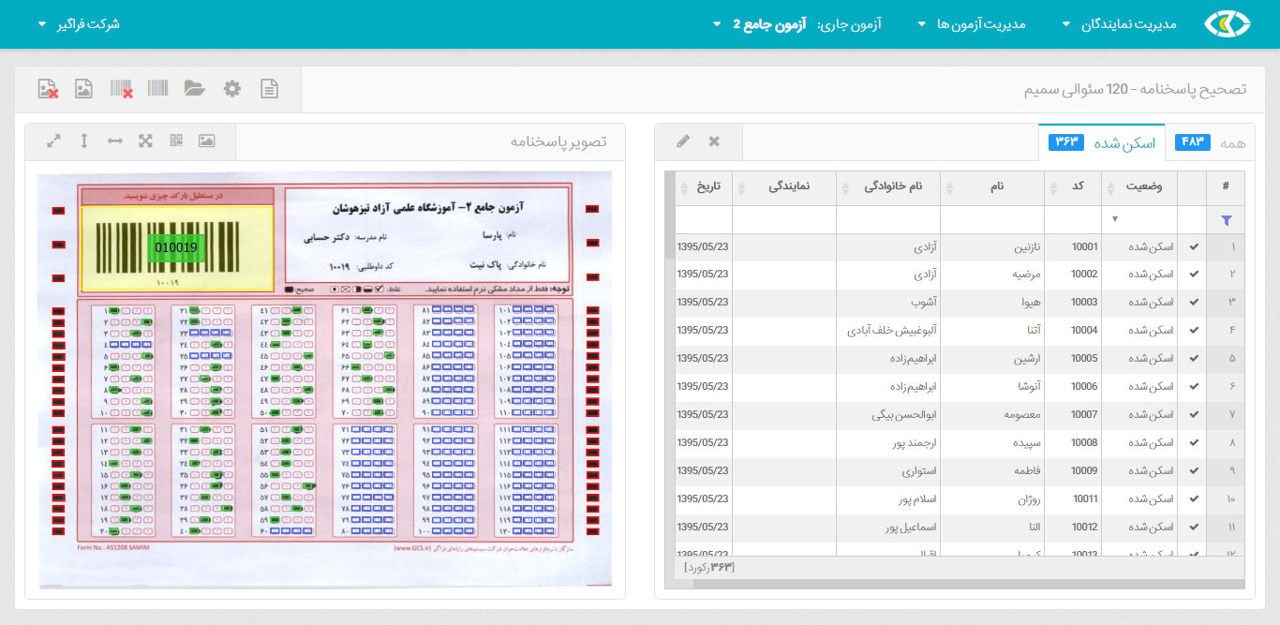Sort table by نام خانوادگی column header
This screenshot has height=625, width=1280.
tap(888, 186)
